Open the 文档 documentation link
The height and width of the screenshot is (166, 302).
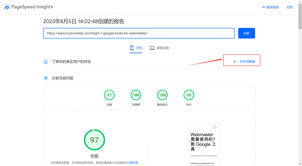point(289,7)
